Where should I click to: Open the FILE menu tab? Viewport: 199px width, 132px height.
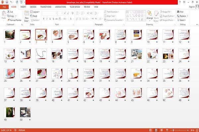point(4,7)
